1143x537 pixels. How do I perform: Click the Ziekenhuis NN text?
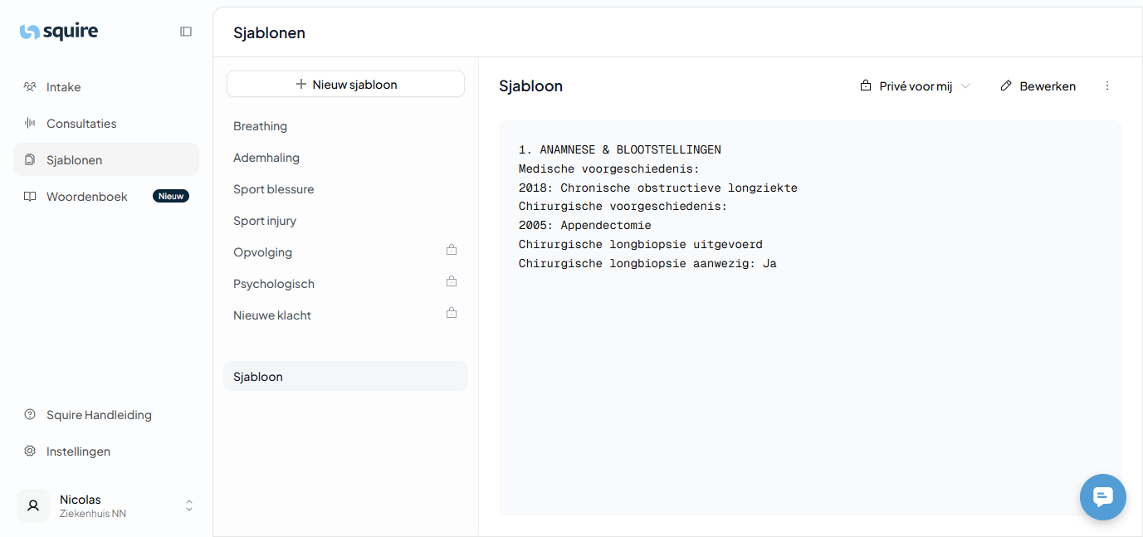coord(93,514)
